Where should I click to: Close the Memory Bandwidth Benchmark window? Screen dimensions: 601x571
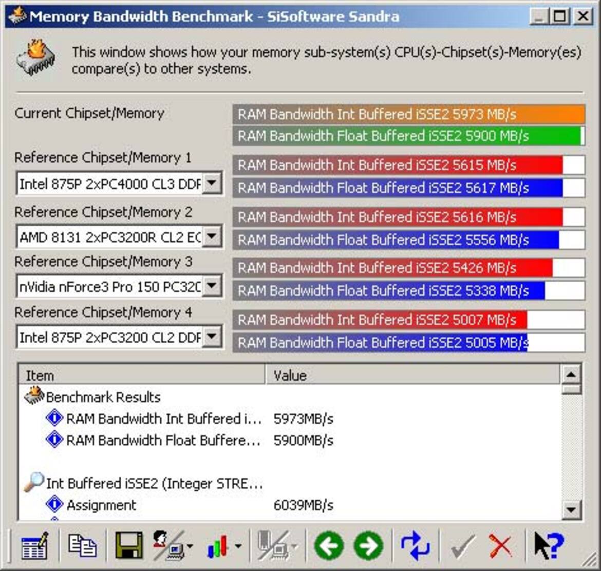[x=582, y=16]
